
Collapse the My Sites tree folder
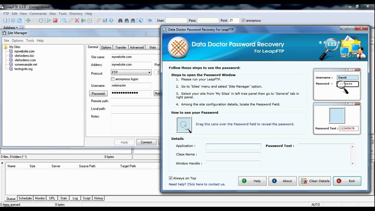coord(6,47)
